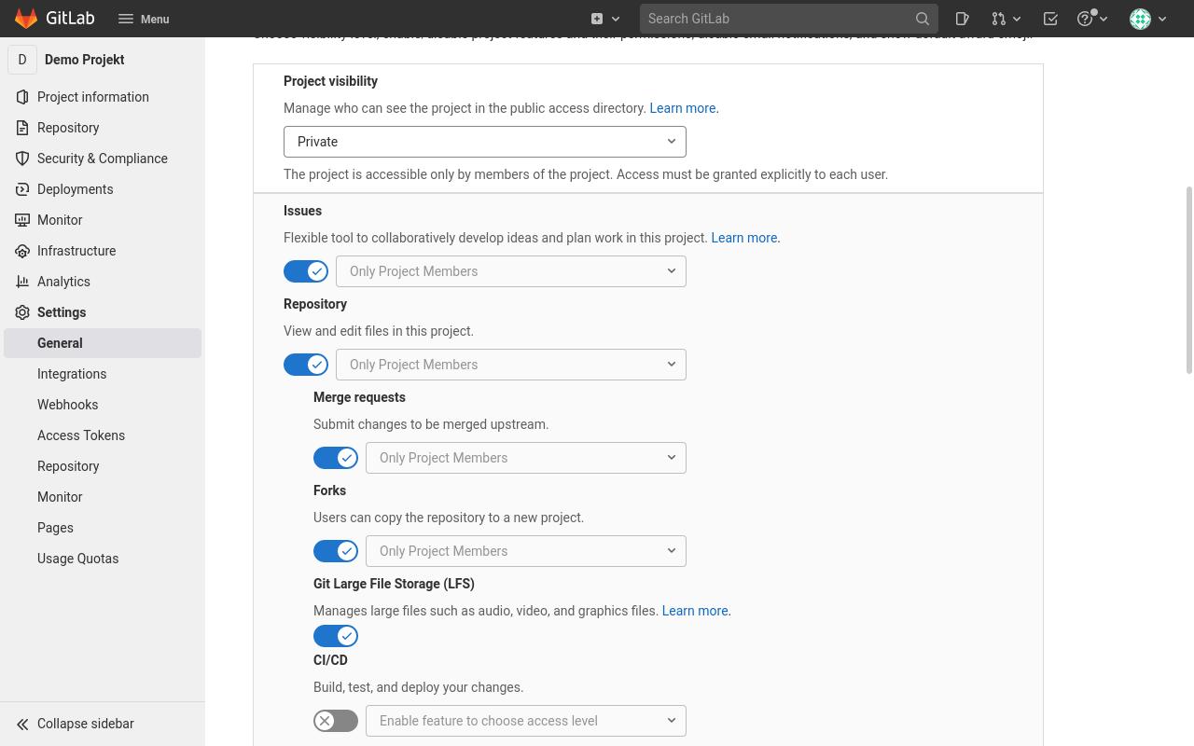
Task: Disable the Issues feature toggle
Action: [x=306, y=271]
